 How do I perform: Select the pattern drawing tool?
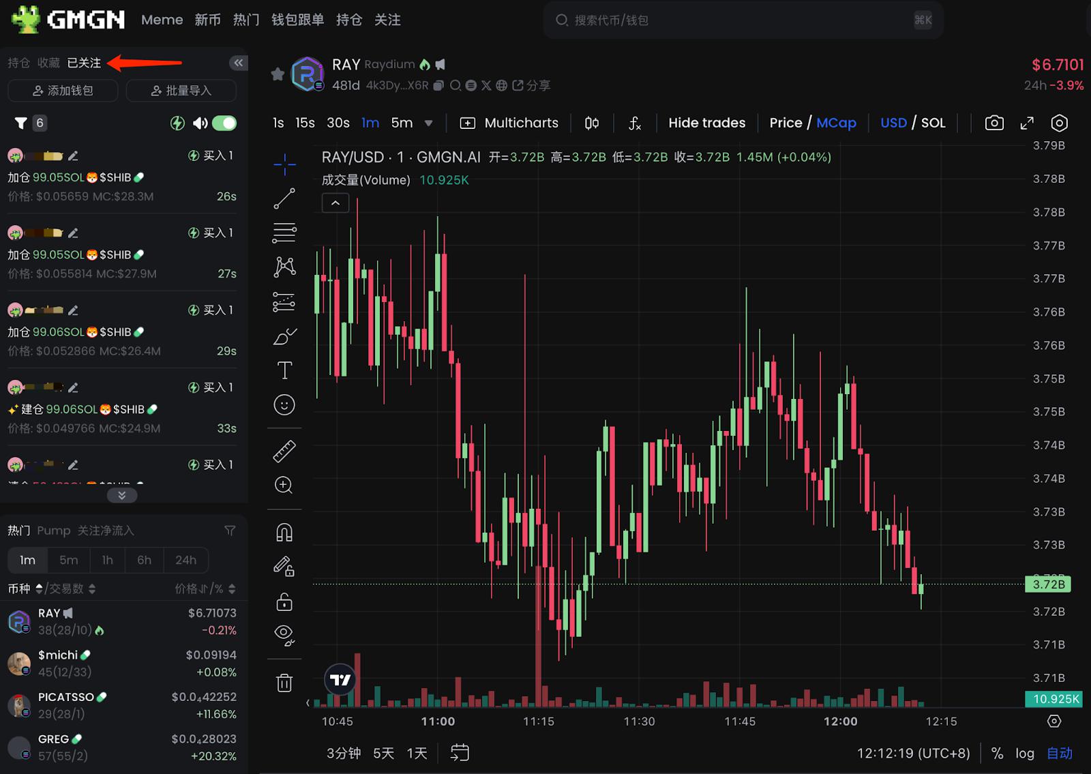[x=284, y=267]
